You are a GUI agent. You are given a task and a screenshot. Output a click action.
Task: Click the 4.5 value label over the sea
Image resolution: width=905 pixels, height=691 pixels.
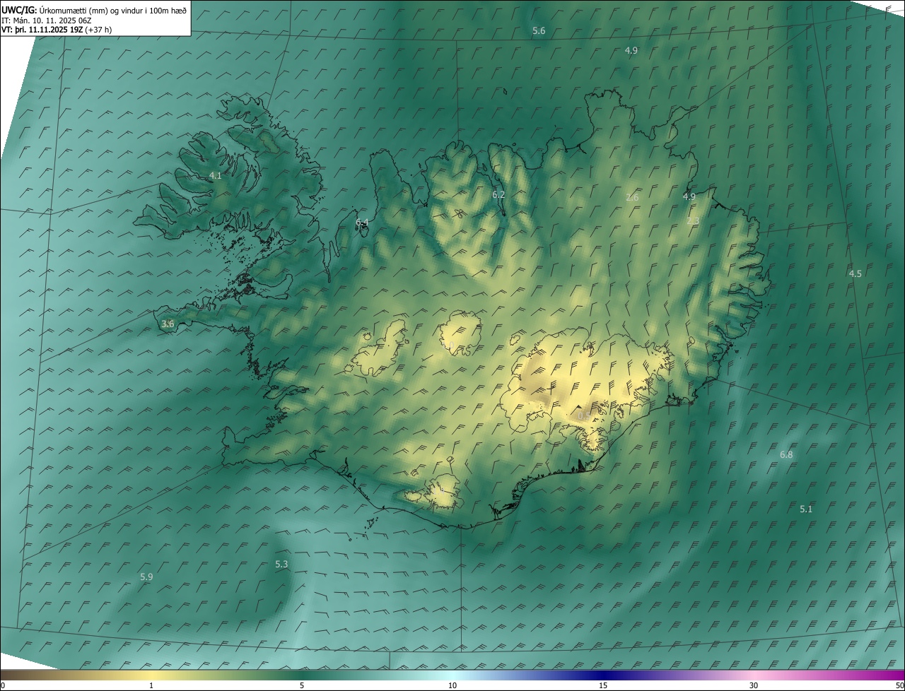click(856, 273)
